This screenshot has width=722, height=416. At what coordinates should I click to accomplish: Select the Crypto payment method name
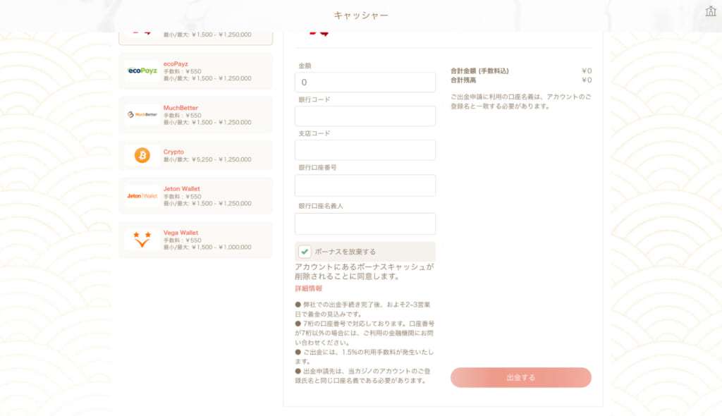click(x=173, y=152)
